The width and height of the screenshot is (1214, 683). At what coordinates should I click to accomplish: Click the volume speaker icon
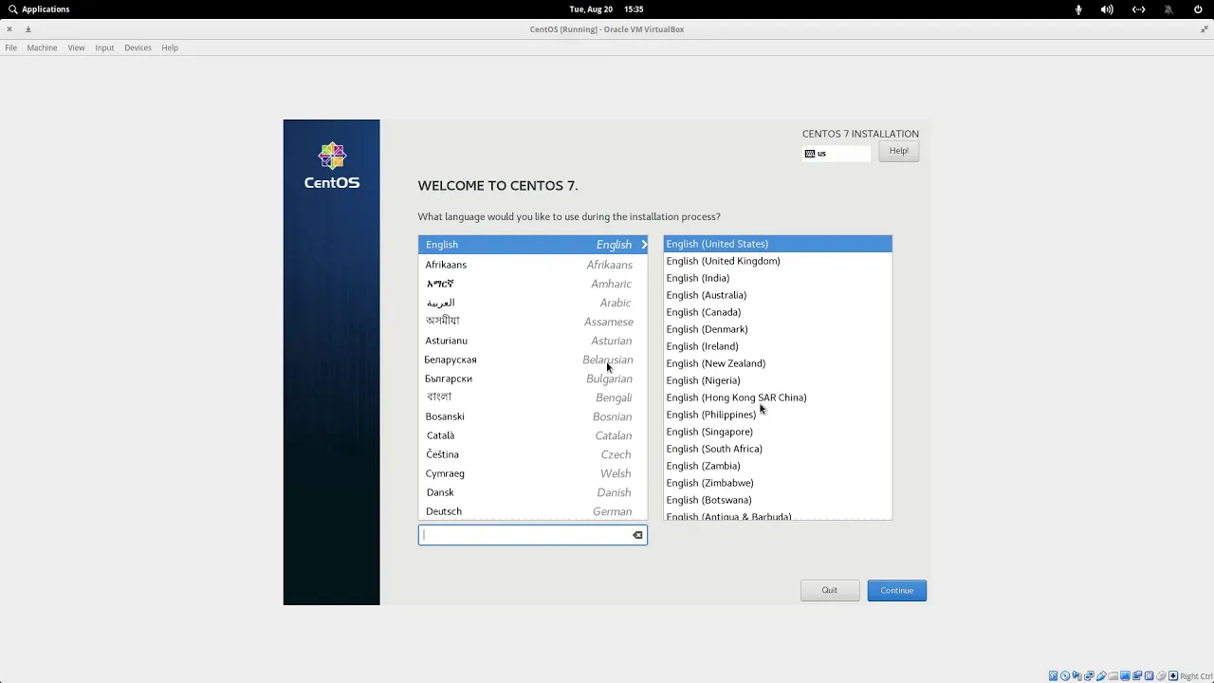(x=1107, y=9)
